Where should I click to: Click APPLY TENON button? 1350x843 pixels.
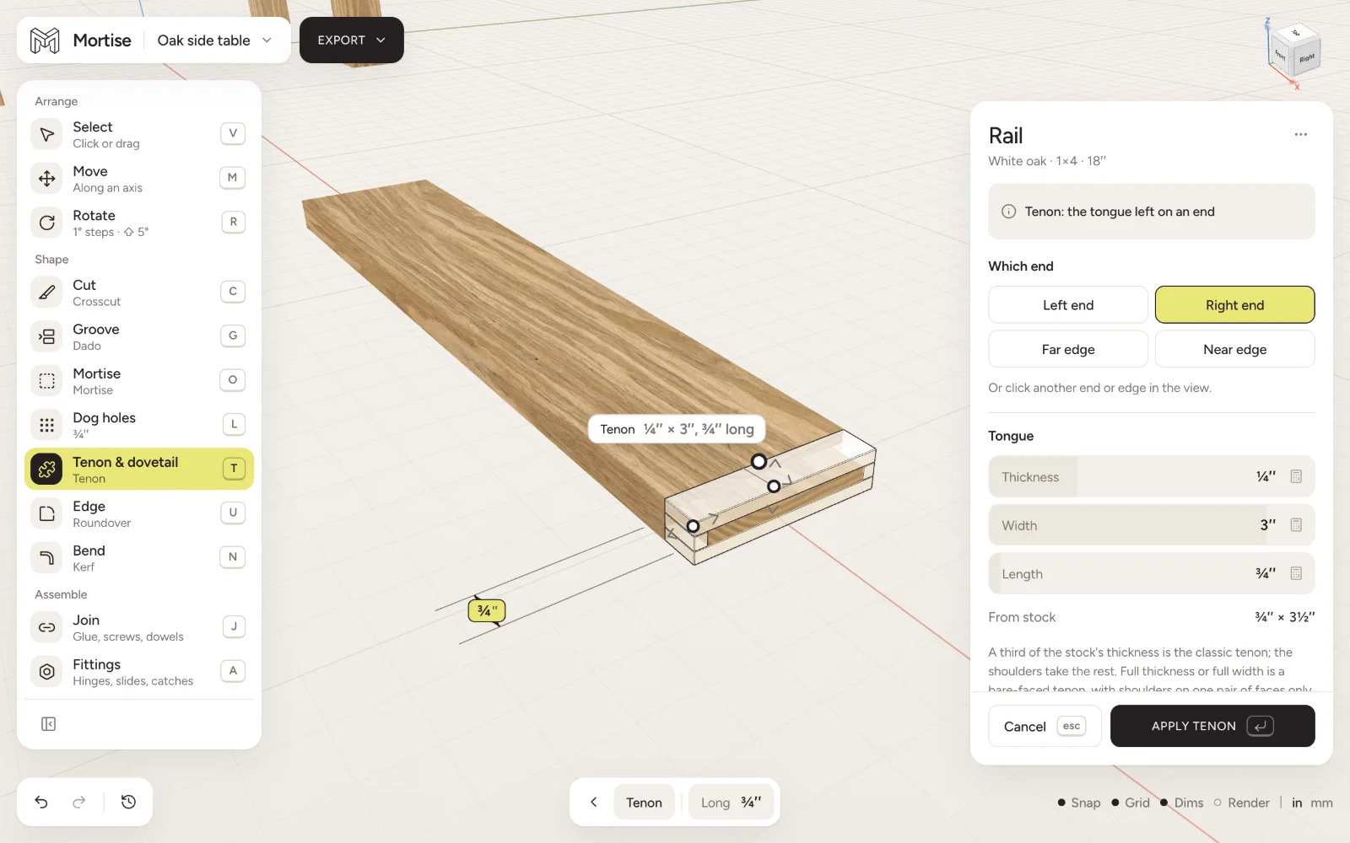pyautogui.click(x=1212, y=726)
